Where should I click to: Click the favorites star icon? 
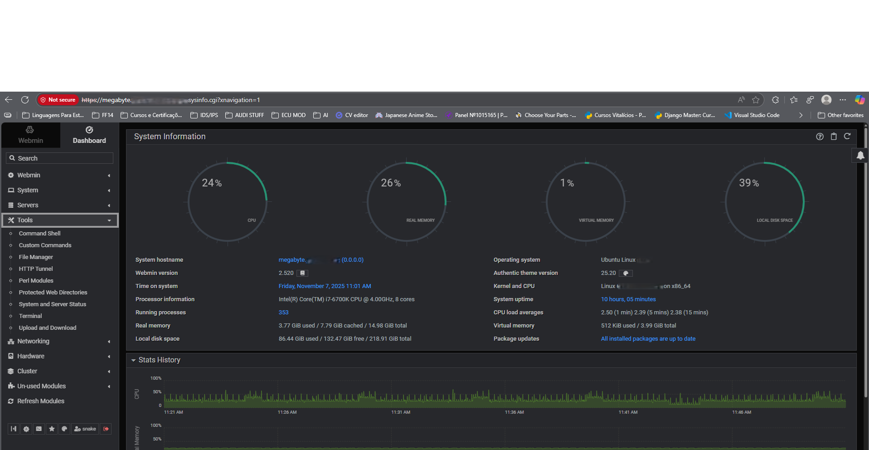(x=51, y=429)
